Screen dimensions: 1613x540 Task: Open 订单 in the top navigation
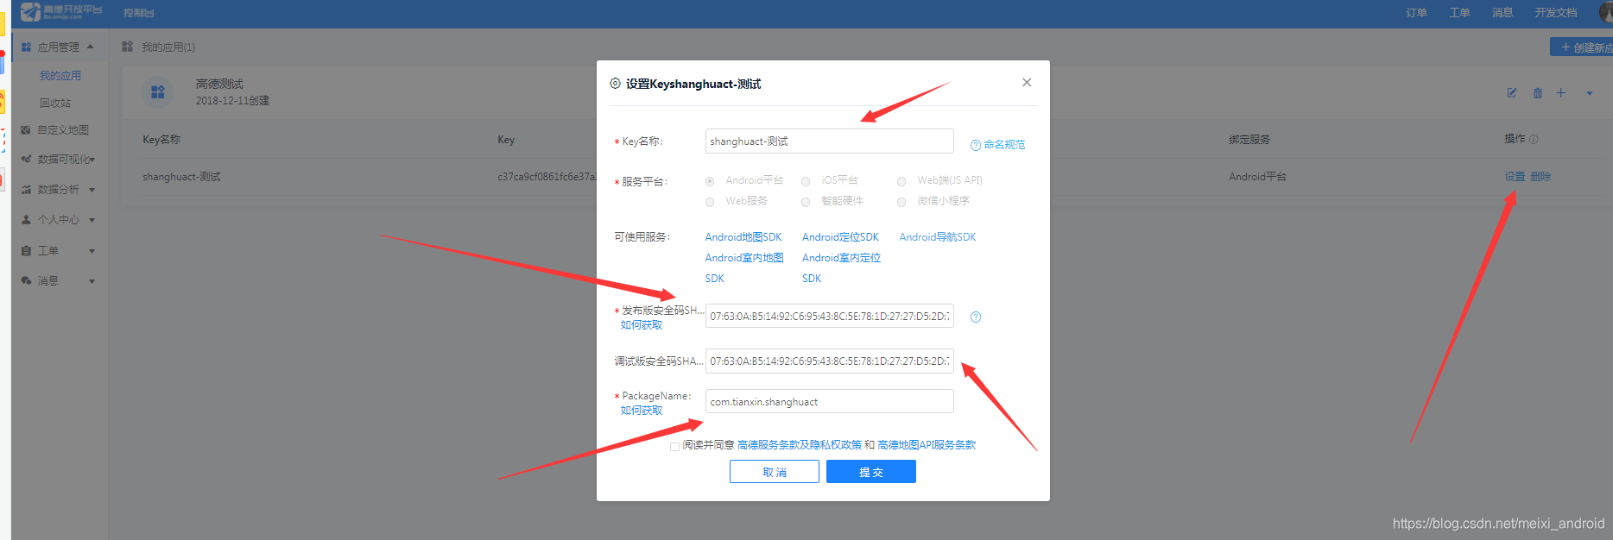(1416, 13)
